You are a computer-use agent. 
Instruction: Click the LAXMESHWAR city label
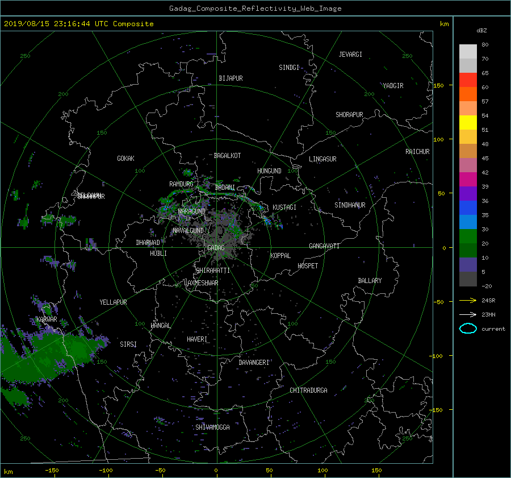(x=201, y=283)
